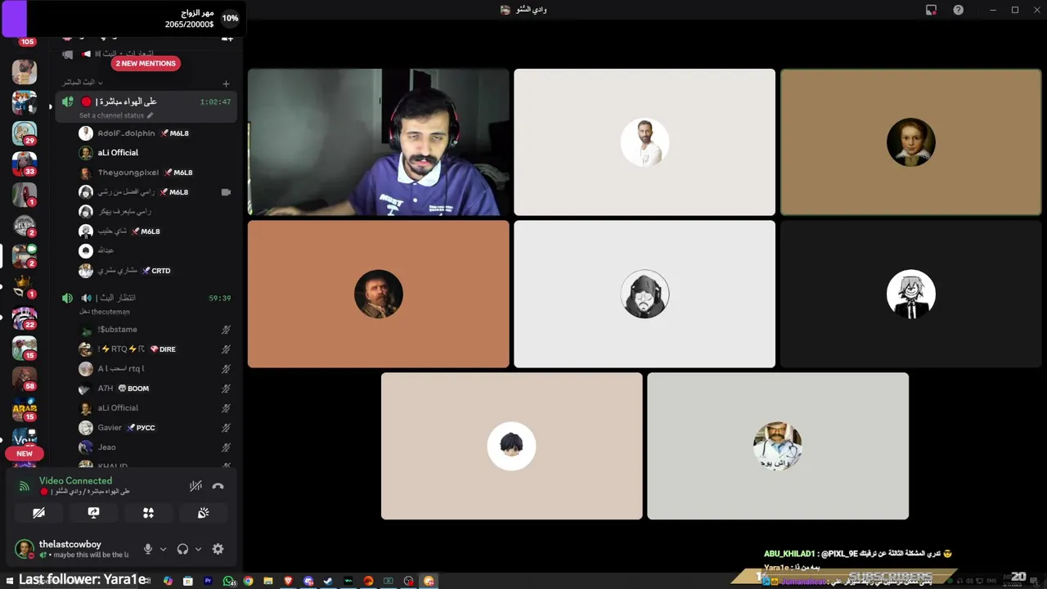1047x589 pixels.
Task: Open the soundboard icon
Action: tap(203, 513)
